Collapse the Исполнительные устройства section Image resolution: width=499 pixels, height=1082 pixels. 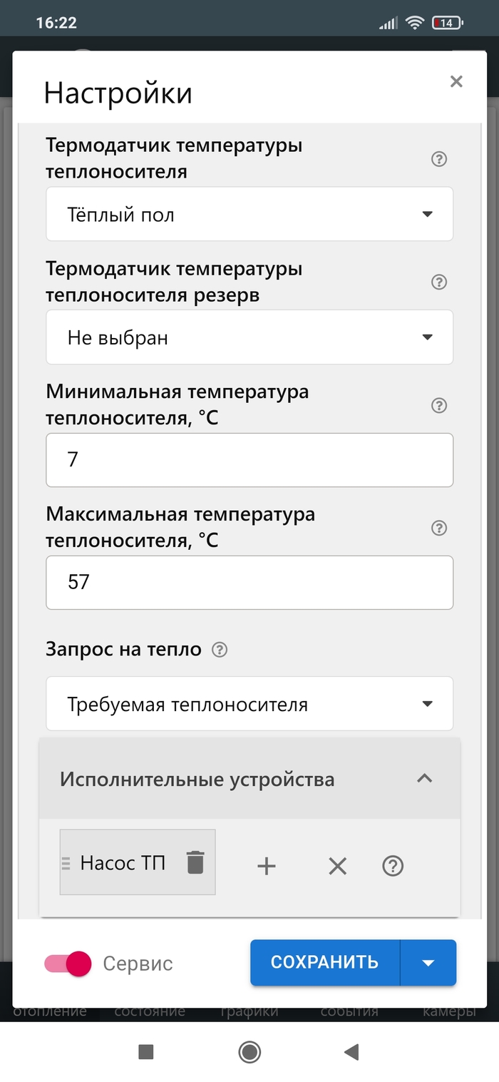point(424,778)
